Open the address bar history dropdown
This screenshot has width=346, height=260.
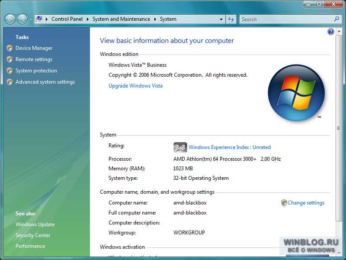click(221, 19)
